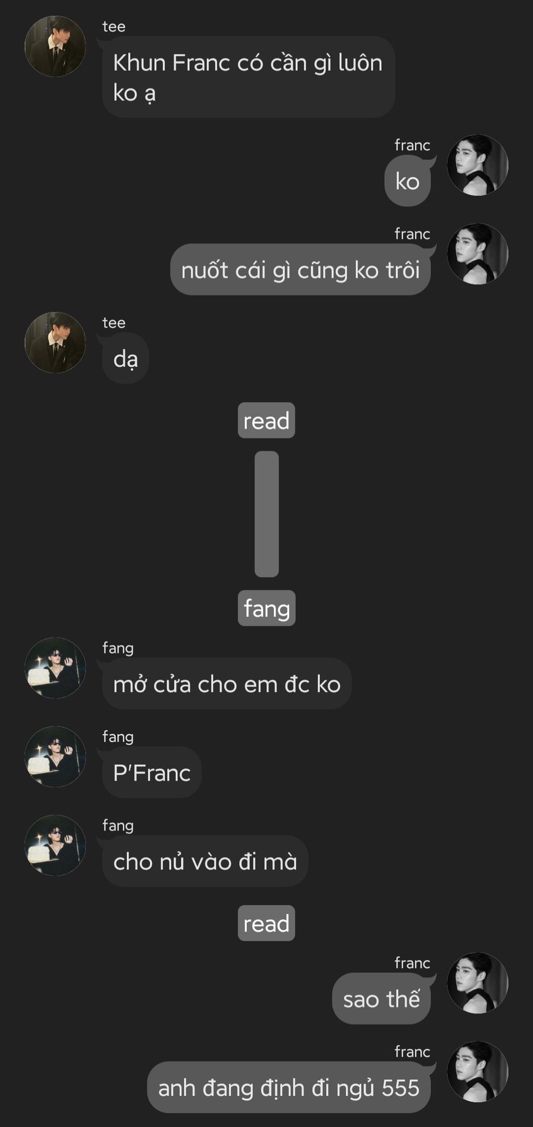Open franc's avatar next to 'sao thế' message
Viewport: 533px width, 1127px height.
[477, 983]
